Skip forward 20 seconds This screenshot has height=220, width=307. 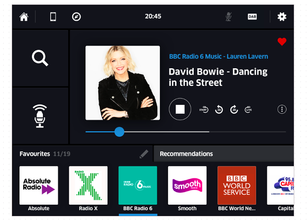click(x=234, y=109)
